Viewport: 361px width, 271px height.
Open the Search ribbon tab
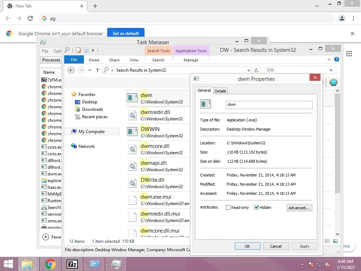(x=158, y=60)
